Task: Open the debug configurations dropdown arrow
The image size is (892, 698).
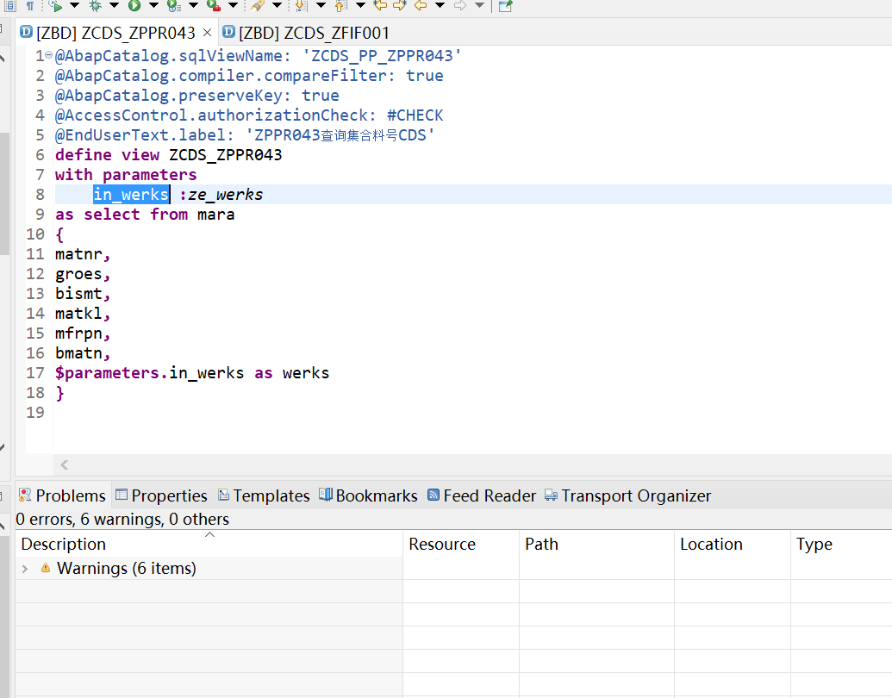Action: 115,6
